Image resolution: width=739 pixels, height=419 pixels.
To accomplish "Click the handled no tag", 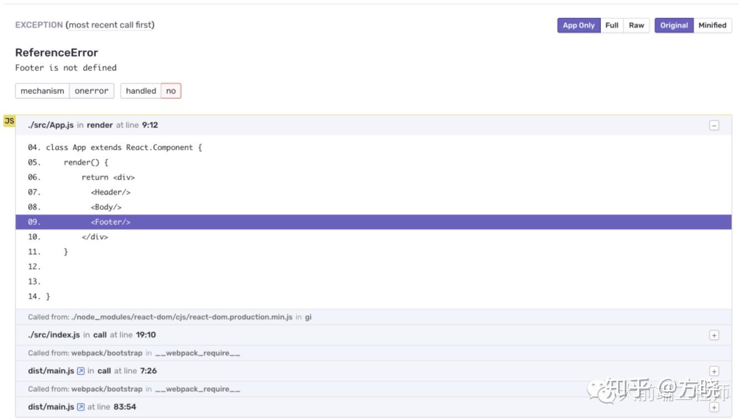I will click(x=150, y=90).
